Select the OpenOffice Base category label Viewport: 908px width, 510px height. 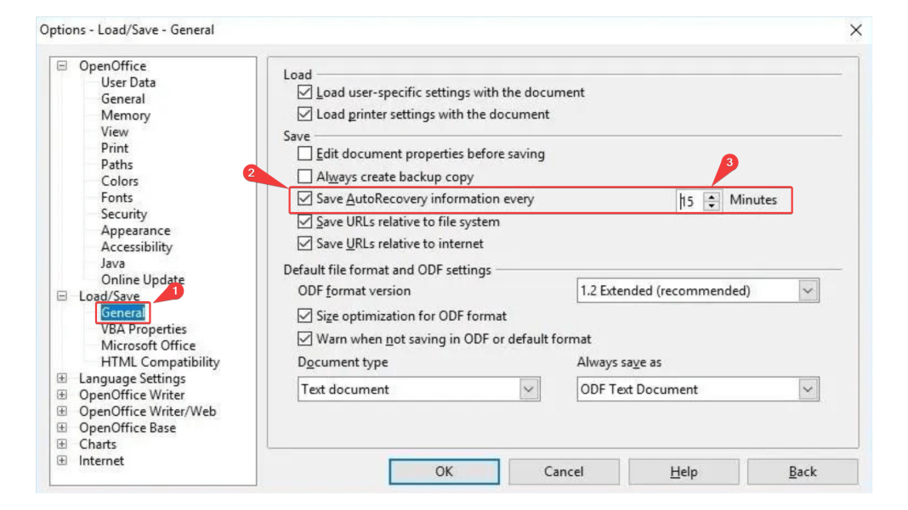(x=128, y=428)
